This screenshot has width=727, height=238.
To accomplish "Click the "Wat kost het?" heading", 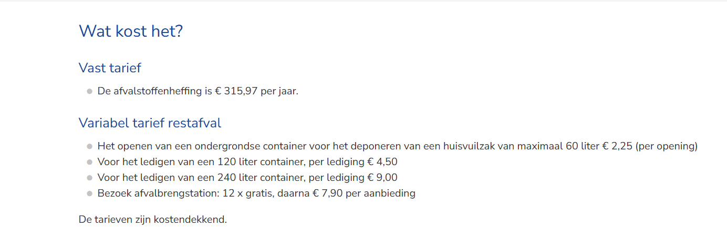I will [131, 31].
